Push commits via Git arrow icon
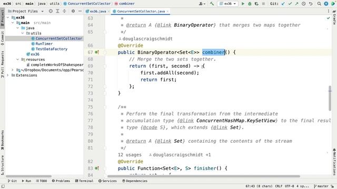 click(x=296, y=4)
